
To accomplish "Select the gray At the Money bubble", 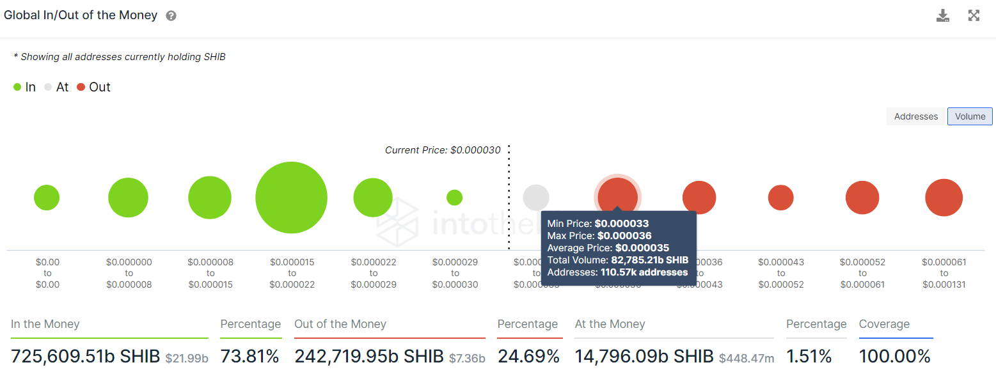I will [536, 198].
